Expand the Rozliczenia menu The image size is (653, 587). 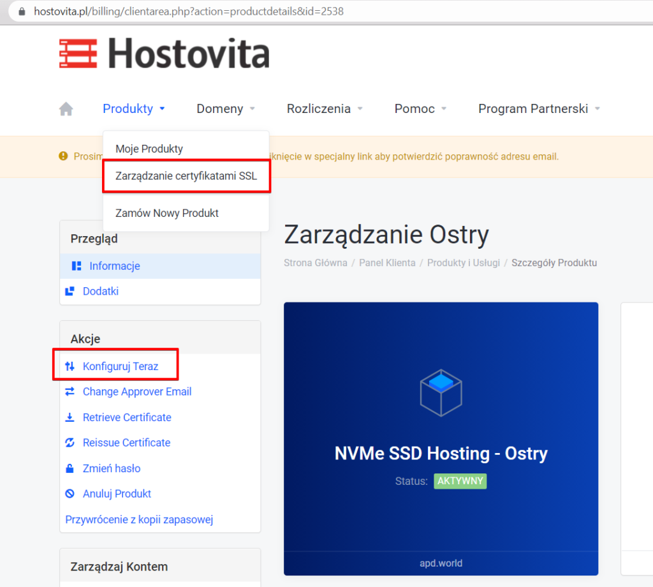click(325, 108)
